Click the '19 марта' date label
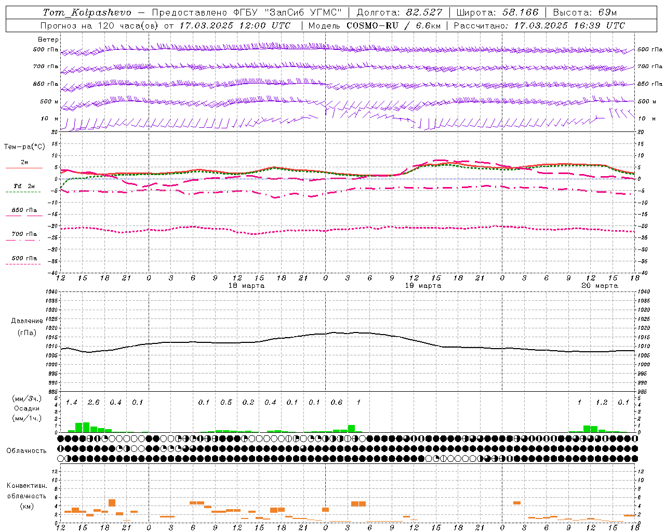The height and width of the screenshot is (532, 665). pyautogui.click(x=423, y=286)
